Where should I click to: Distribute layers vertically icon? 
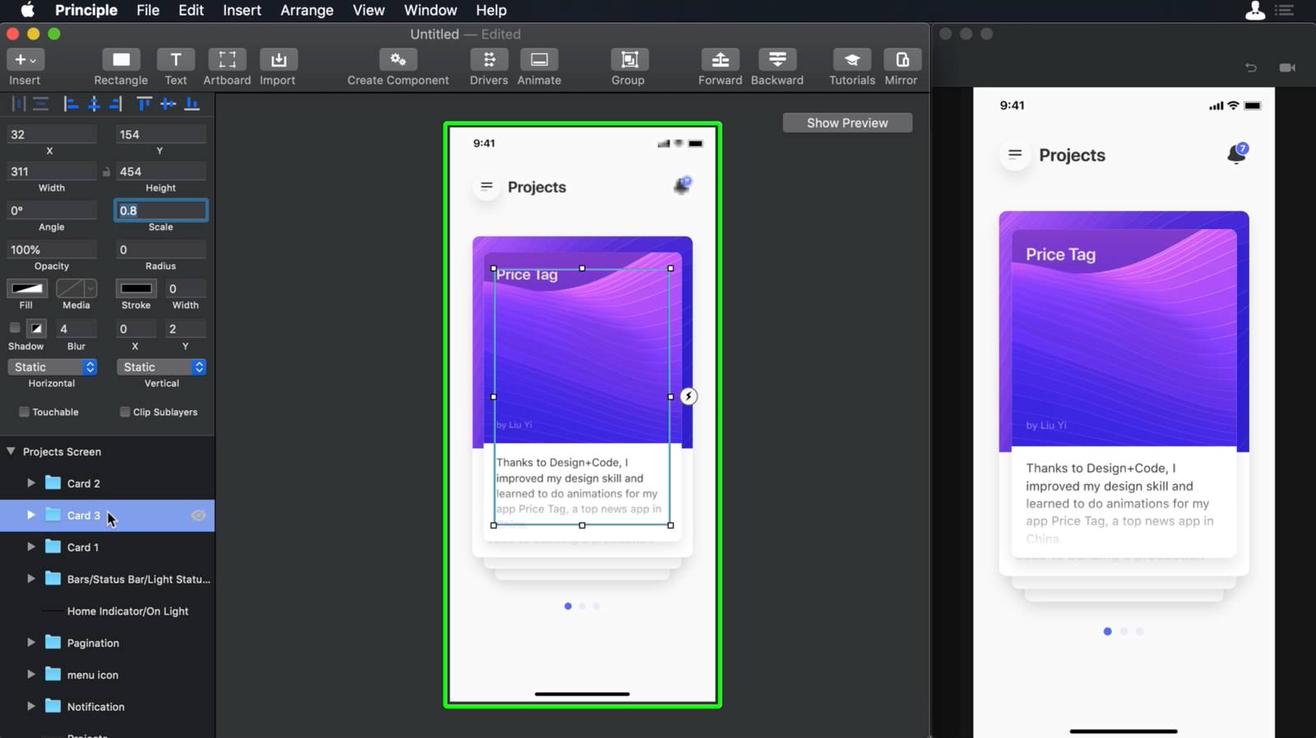pos(40,104)
